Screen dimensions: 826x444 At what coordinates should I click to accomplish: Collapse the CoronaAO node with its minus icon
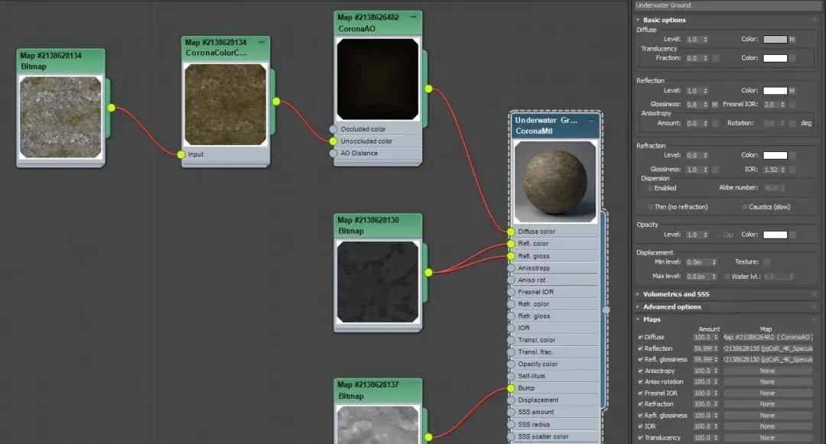pyautogui.click(x=413, y=17)
